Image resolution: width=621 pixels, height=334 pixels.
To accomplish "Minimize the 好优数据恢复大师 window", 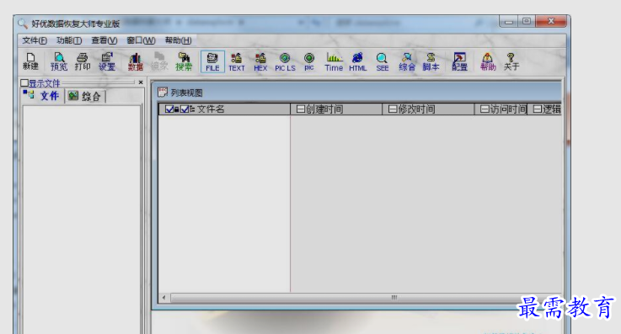I will click(509, 22).
